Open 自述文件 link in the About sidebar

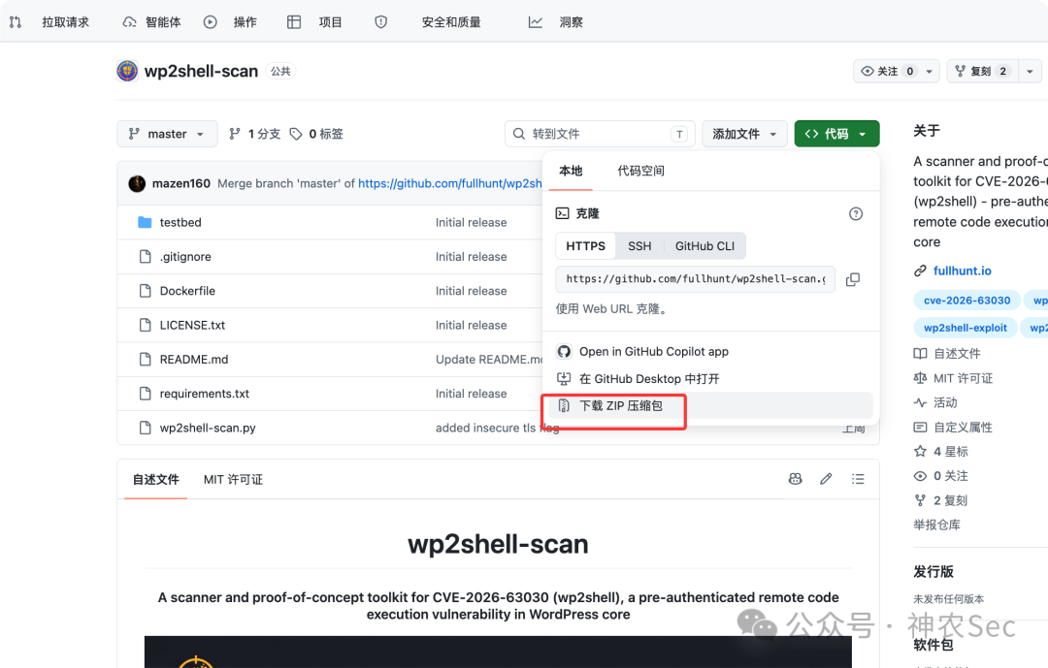point(957,353)
